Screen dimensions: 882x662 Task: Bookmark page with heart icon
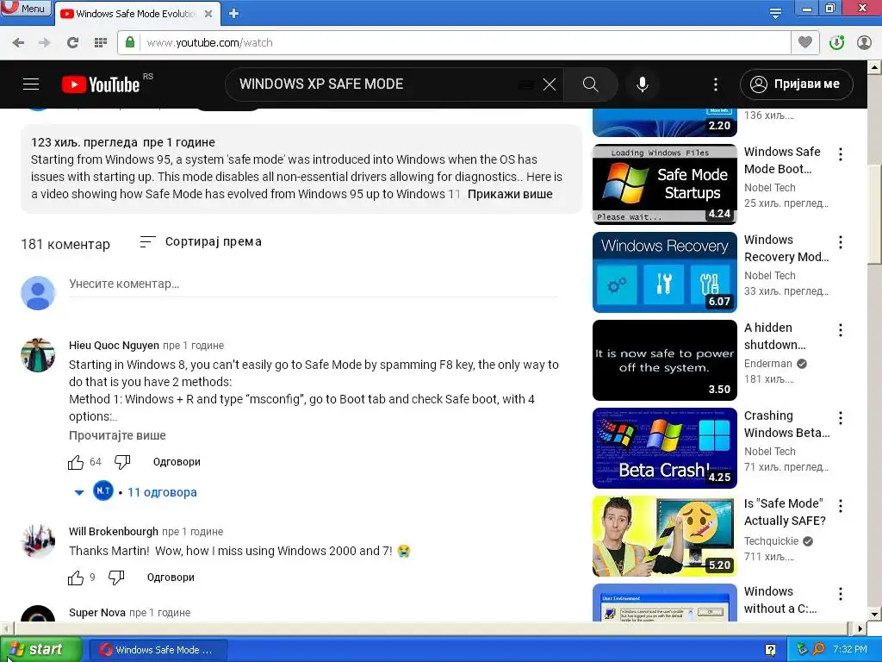[x=805, y=42]
